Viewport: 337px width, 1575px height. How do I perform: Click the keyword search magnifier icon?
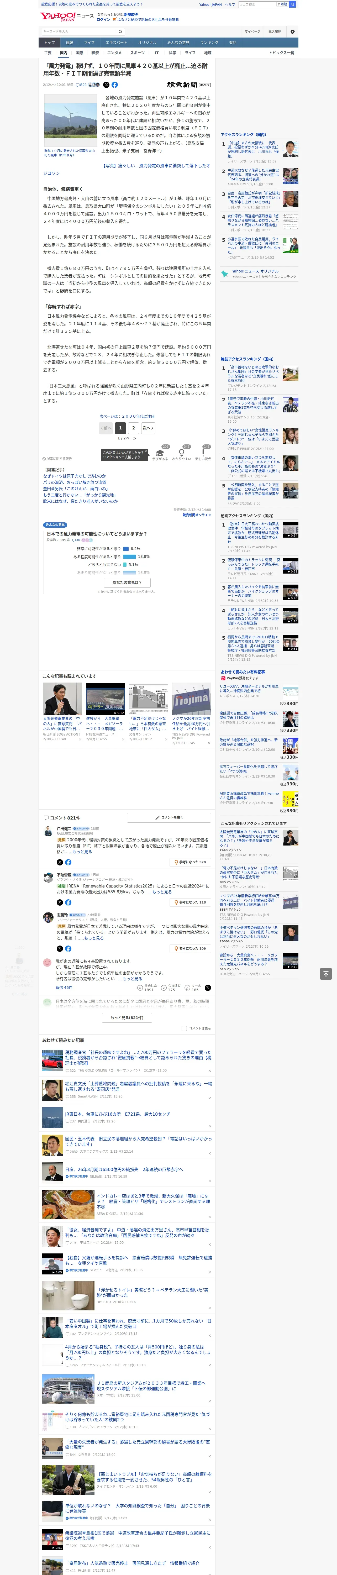(120, 32)
